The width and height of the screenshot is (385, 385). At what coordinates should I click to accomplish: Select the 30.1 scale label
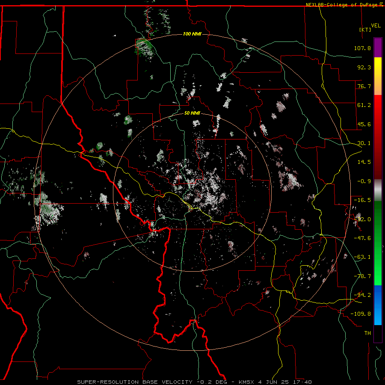click(x=364, y=143)
